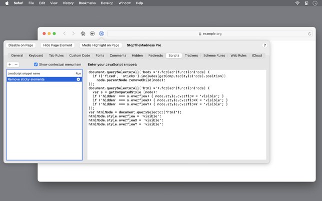Viewport: 322px width, 201px height.
Task: Go back using Safari back arrow
Action: 65,33
